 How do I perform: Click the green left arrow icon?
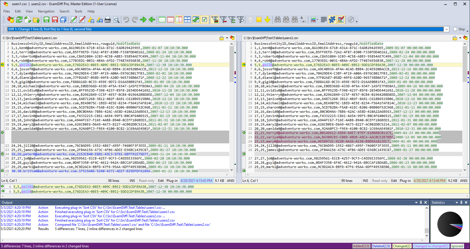(152, 20)
